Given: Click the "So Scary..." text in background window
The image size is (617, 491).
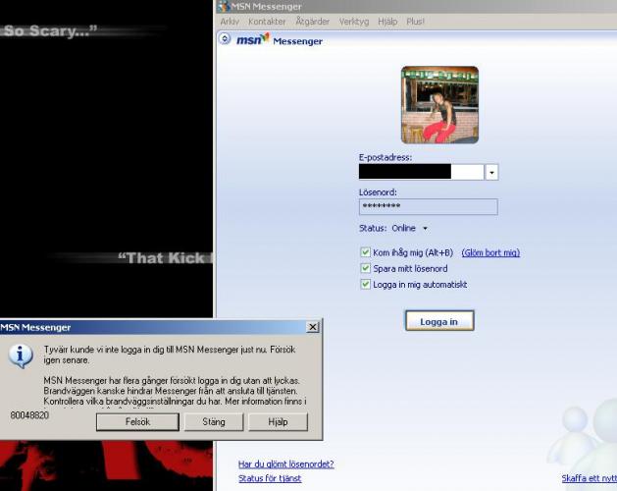Looking at the screenshot, I should point(50,31).
